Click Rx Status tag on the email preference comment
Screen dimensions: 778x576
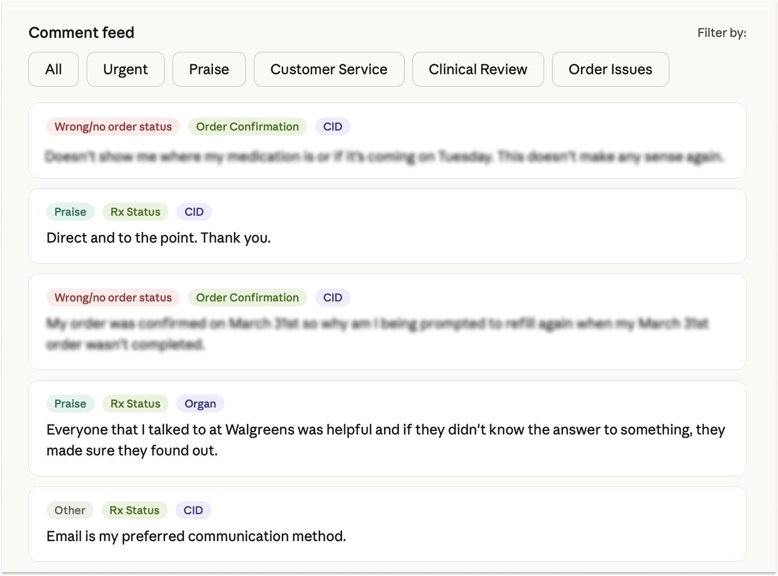[134, 510]
